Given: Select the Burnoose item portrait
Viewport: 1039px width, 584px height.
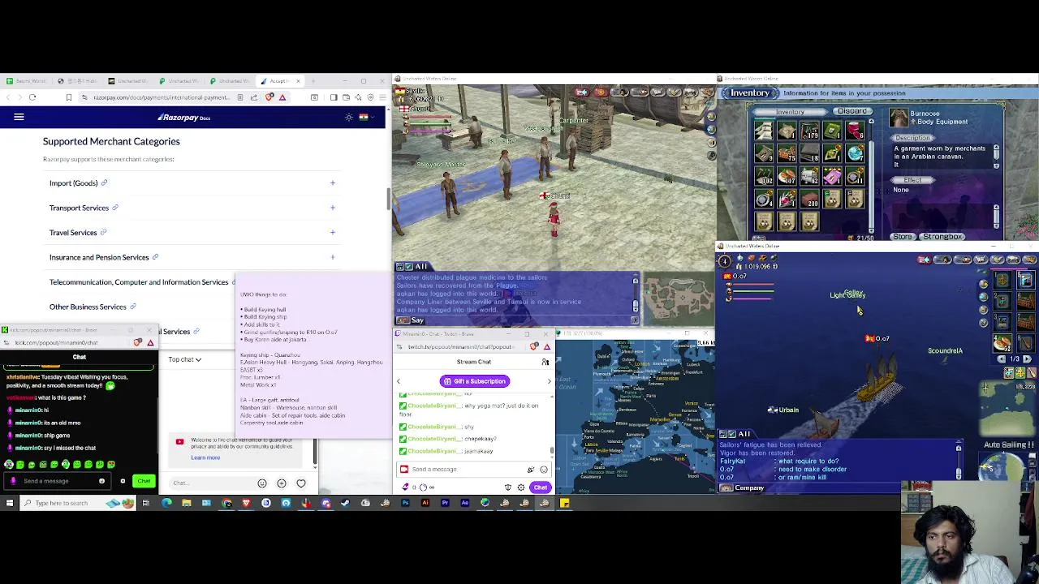Looking at the screenshot, I should tap(899, 118).
